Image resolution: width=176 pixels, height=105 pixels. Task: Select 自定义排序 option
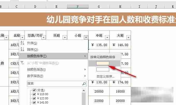[105, 77]
